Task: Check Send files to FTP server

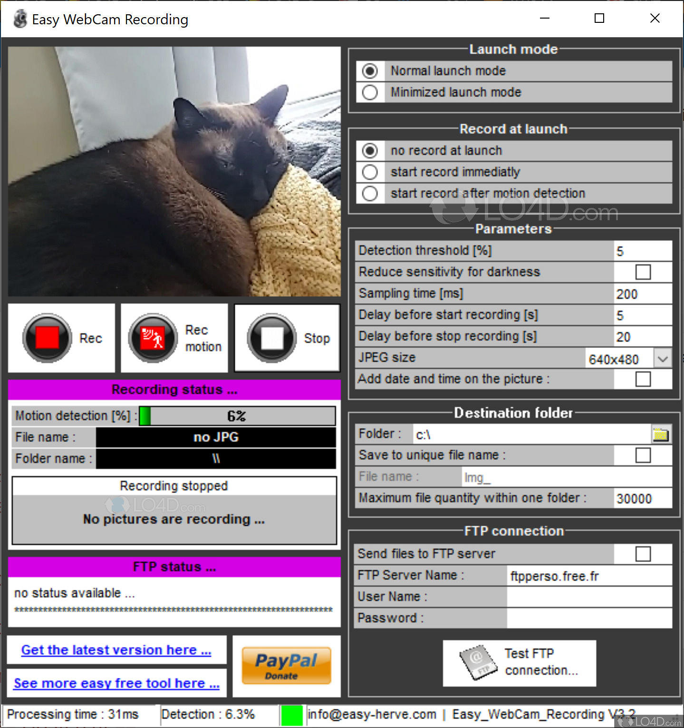Action: click(x=643, y=554)
